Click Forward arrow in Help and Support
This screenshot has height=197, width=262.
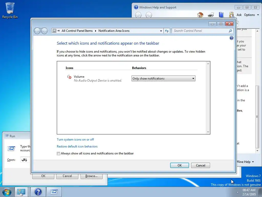pyautogui.click(x=149, y=15)
